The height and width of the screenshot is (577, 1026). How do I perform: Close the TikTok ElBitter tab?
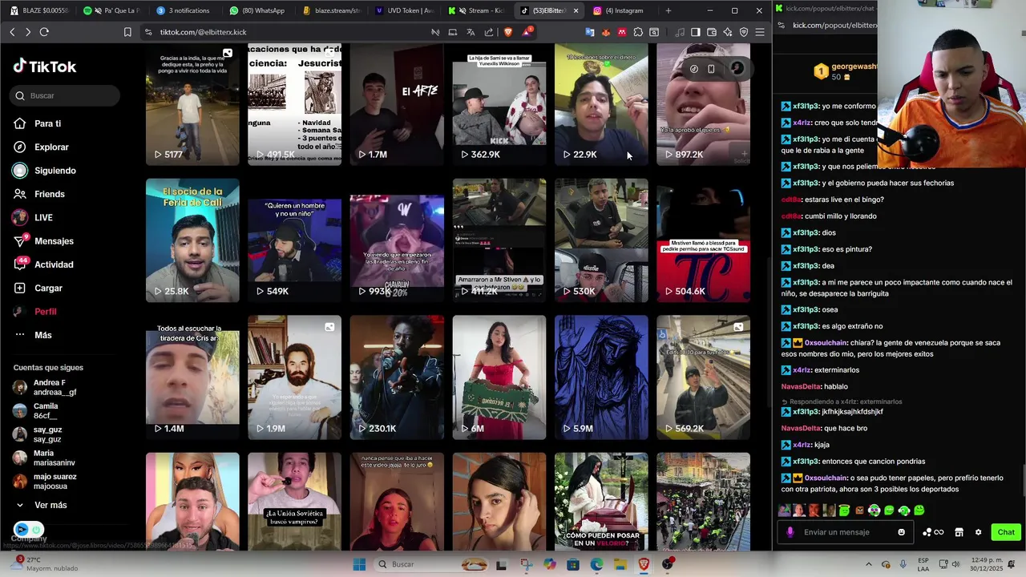pyautogui.click(x=576, y=10)
